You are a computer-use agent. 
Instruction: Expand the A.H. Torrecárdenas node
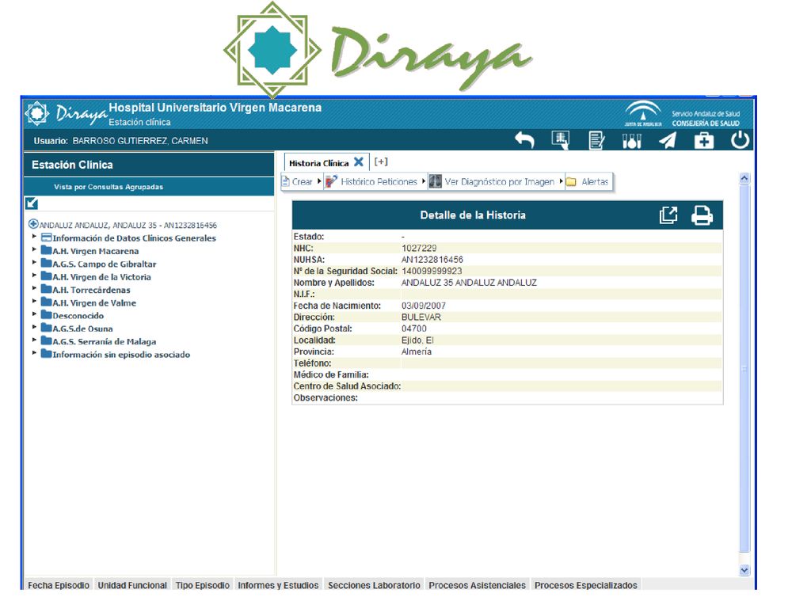34,288
